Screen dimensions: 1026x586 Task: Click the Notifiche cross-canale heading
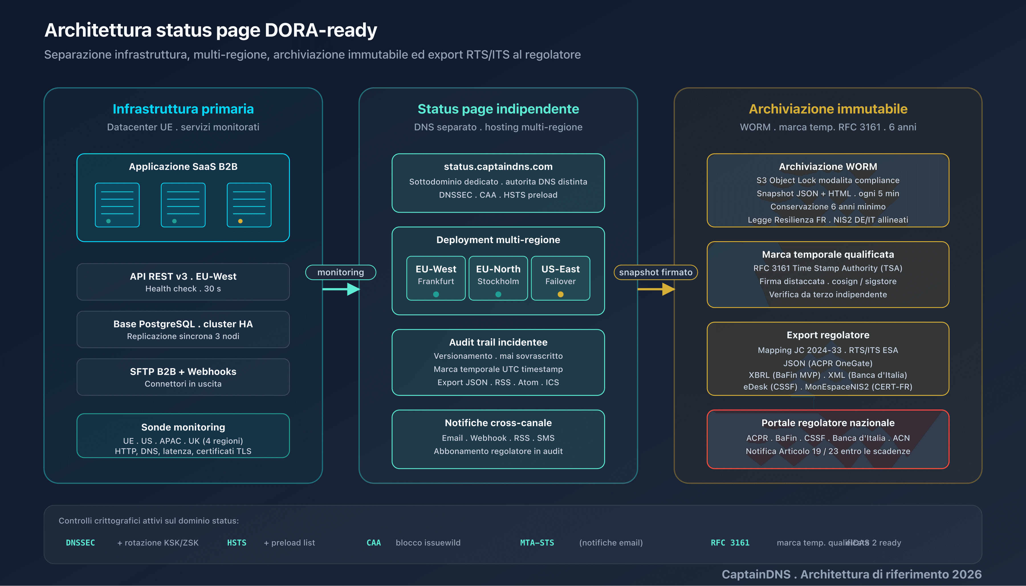click(498, 423)
